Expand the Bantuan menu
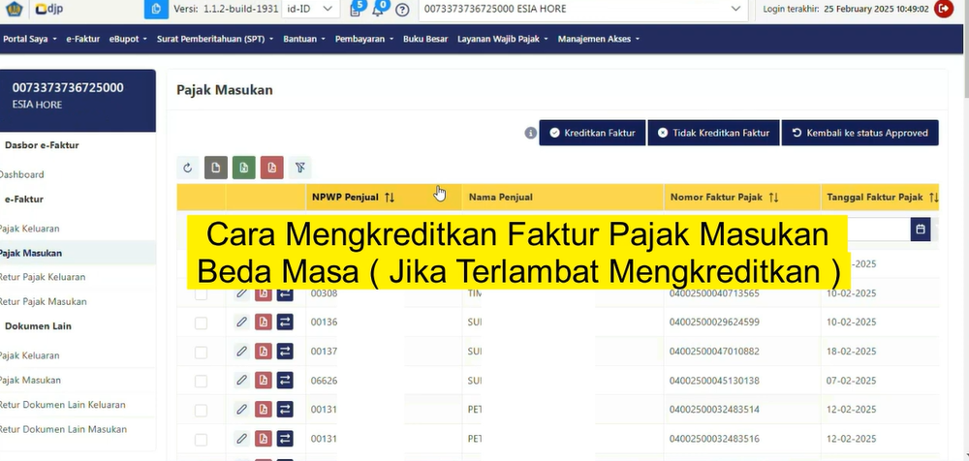This screenshot has width=969, height=461. (x=304, y=39)
